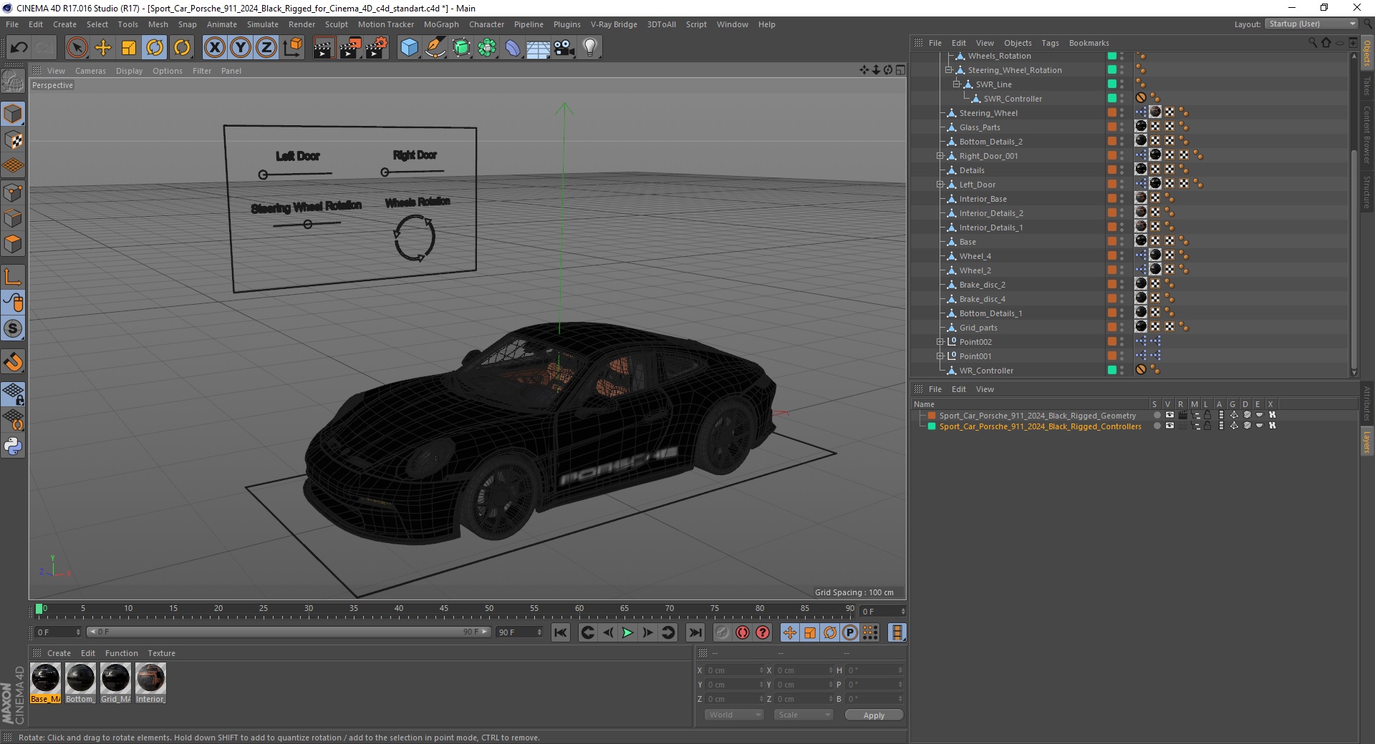Toggle X axis lock button
The image size is (1375, 744).
pyautogui.click(x=214, y=48)
